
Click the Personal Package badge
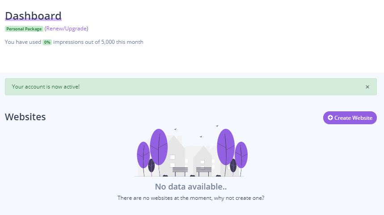pos(24,29)
